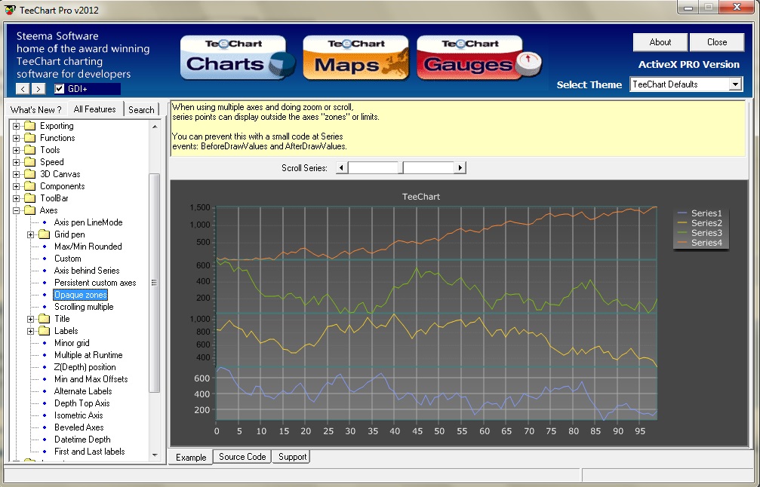Click the feature tree scroll-down arrow
The height and width of the screenshot is (487, 760).
coord(155,455)
